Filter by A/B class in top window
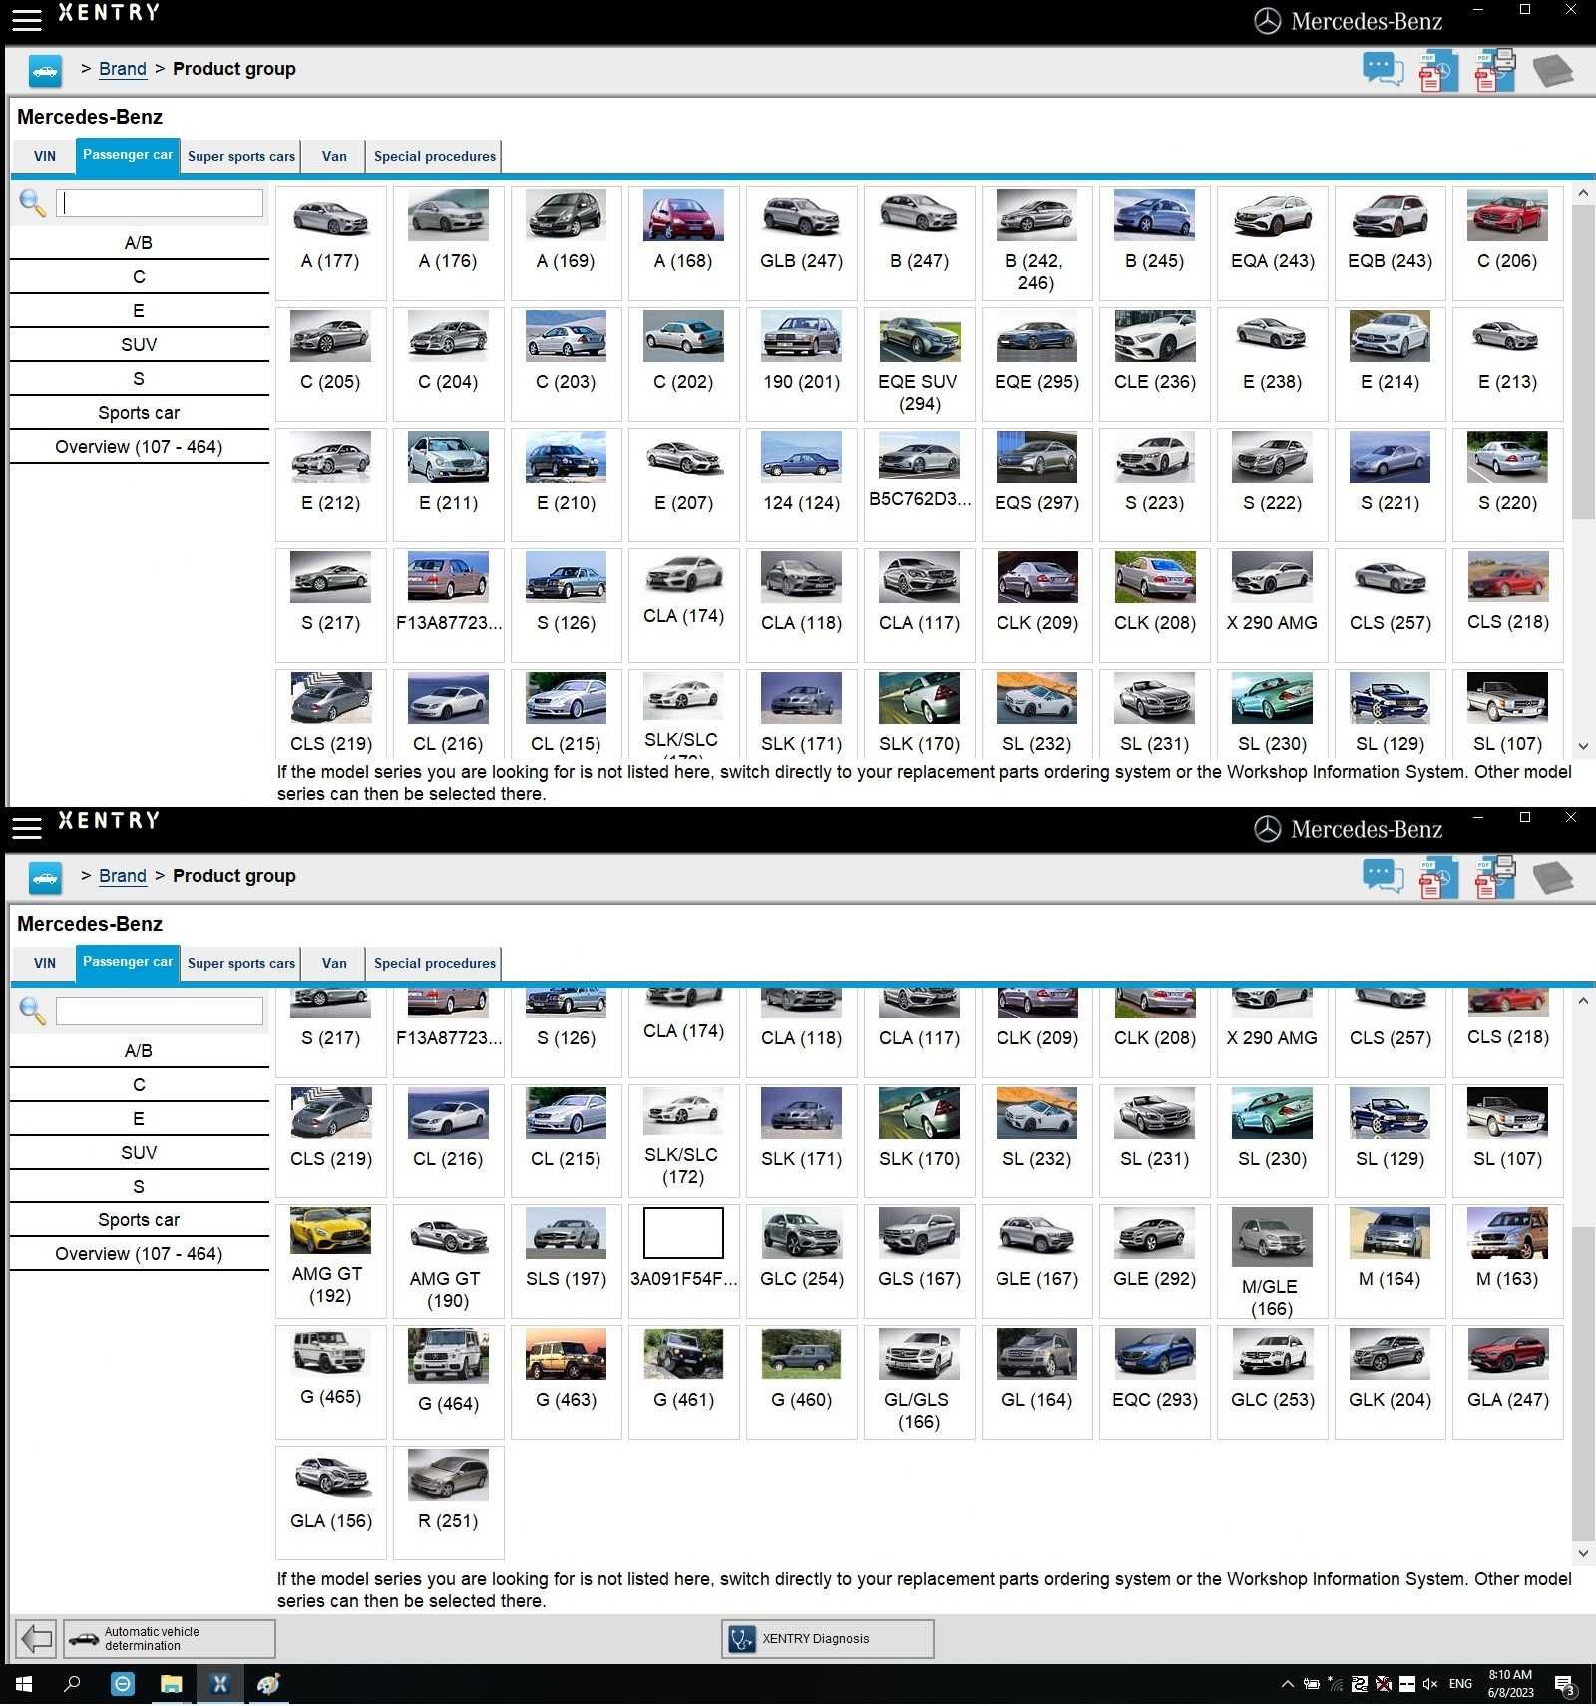 (x=139, y=242)
